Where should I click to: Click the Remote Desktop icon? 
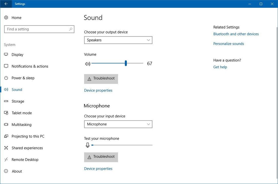6,159
